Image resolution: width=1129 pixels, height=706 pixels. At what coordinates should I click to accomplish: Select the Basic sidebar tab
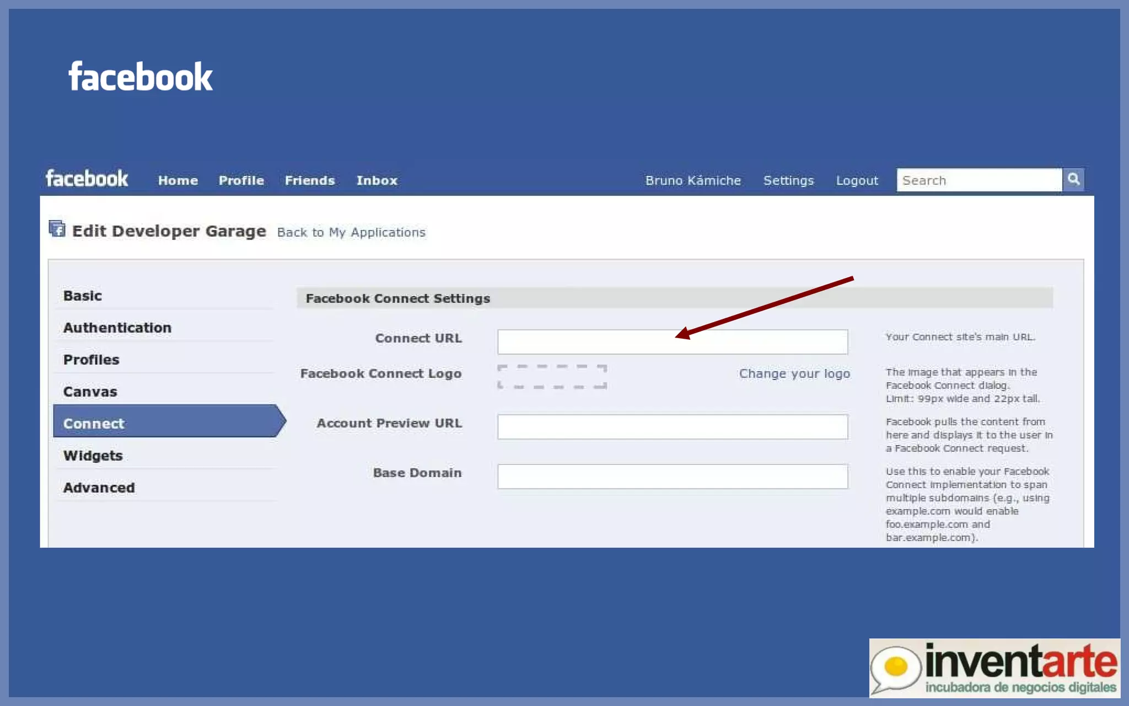(83, 296)
